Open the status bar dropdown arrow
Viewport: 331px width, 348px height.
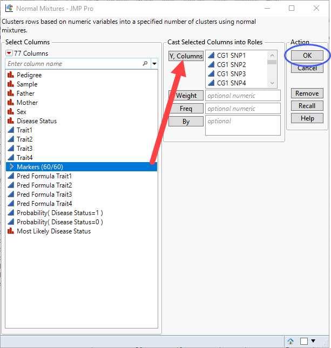pyautogui.click(x=313, y=341)
